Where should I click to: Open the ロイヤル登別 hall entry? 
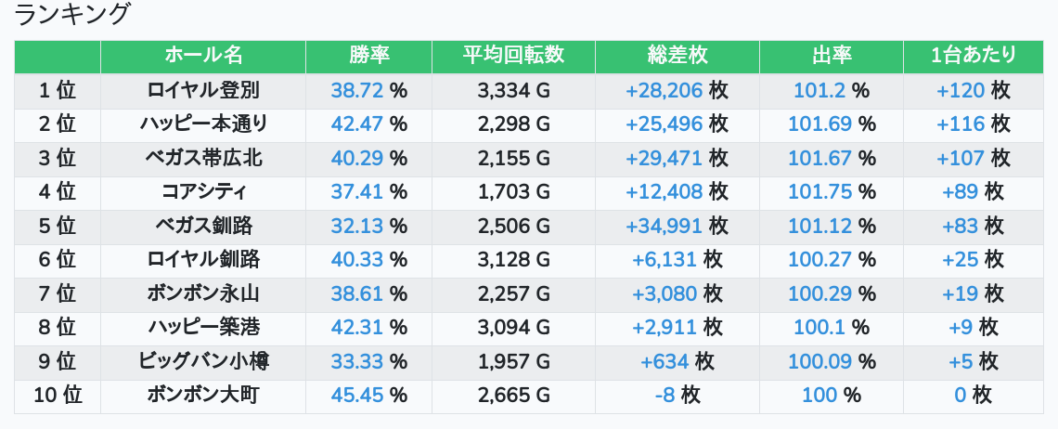coord(203,90)
